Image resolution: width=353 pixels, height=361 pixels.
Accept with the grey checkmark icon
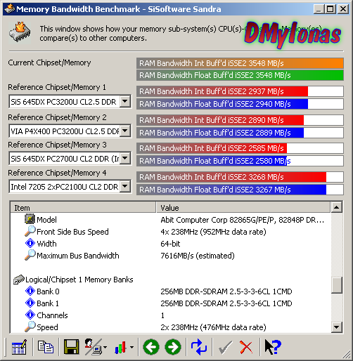click(x=225, y=347)
